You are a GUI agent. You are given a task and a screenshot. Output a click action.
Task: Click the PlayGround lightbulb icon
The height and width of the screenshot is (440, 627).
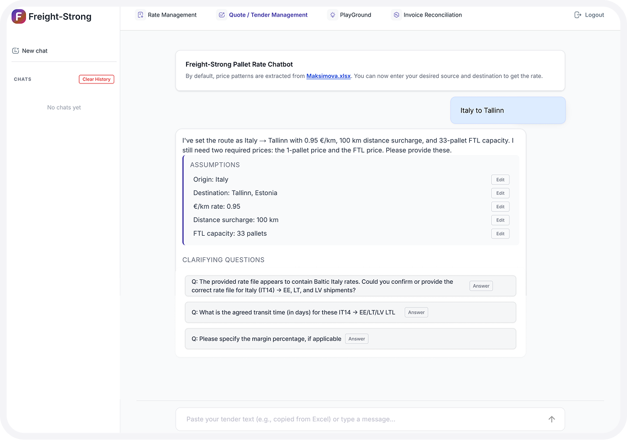[332, 15]
